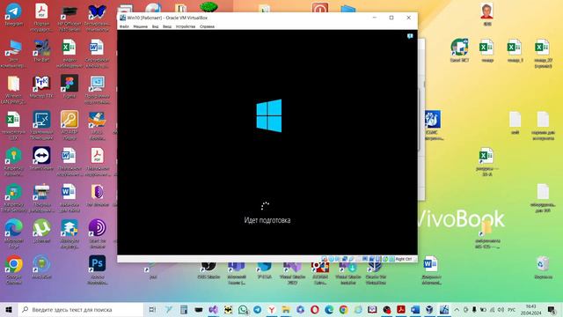The image size is (563, 317).
Task: Click the taskbar search box
Action: [81, 309]
